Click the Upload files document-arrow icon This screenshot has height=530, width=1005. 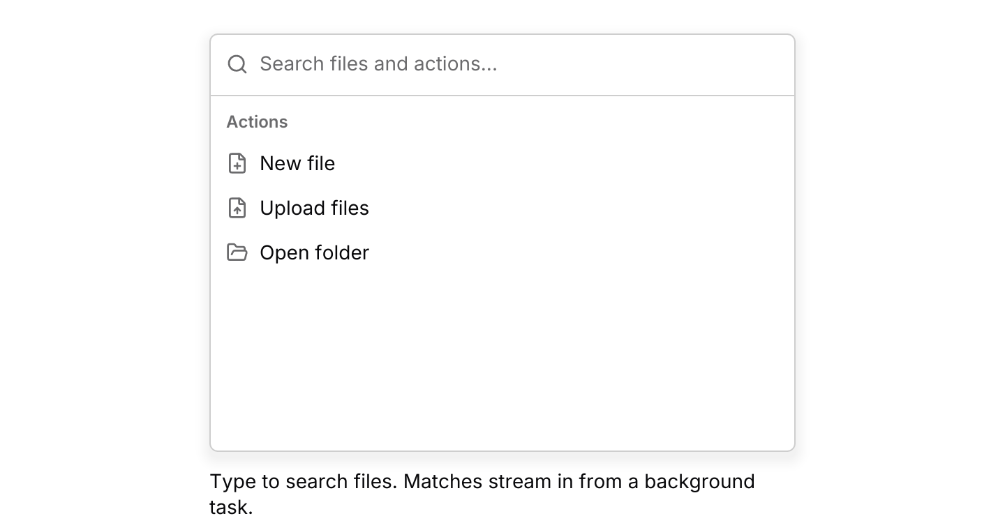(x=237, y=208)
